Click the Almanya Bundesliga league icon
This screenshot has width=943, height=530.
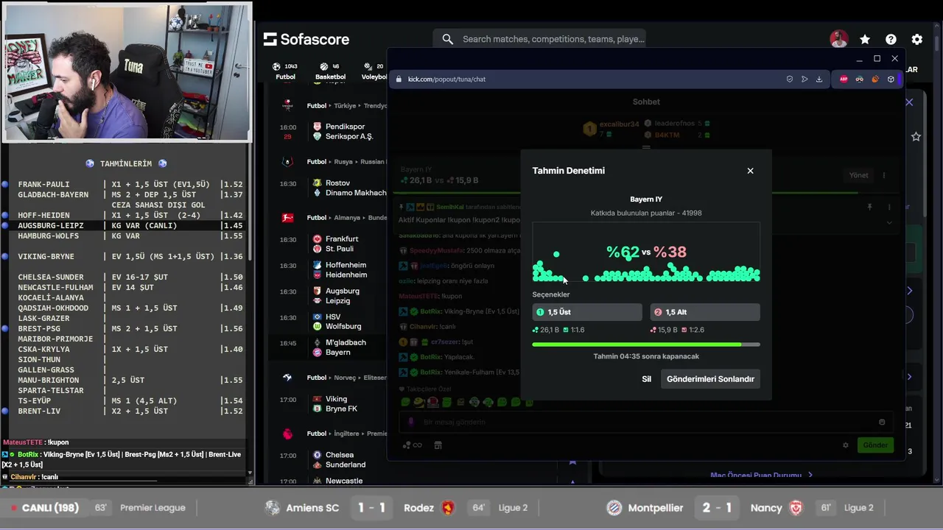(x=288, y=217)
